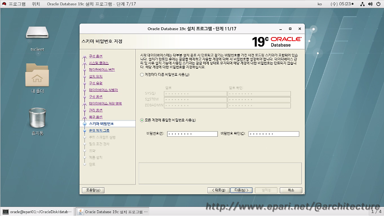Go to 복구 옵션 step link
The width and height of the screenshot is (384, 216).
click(96, 117)
